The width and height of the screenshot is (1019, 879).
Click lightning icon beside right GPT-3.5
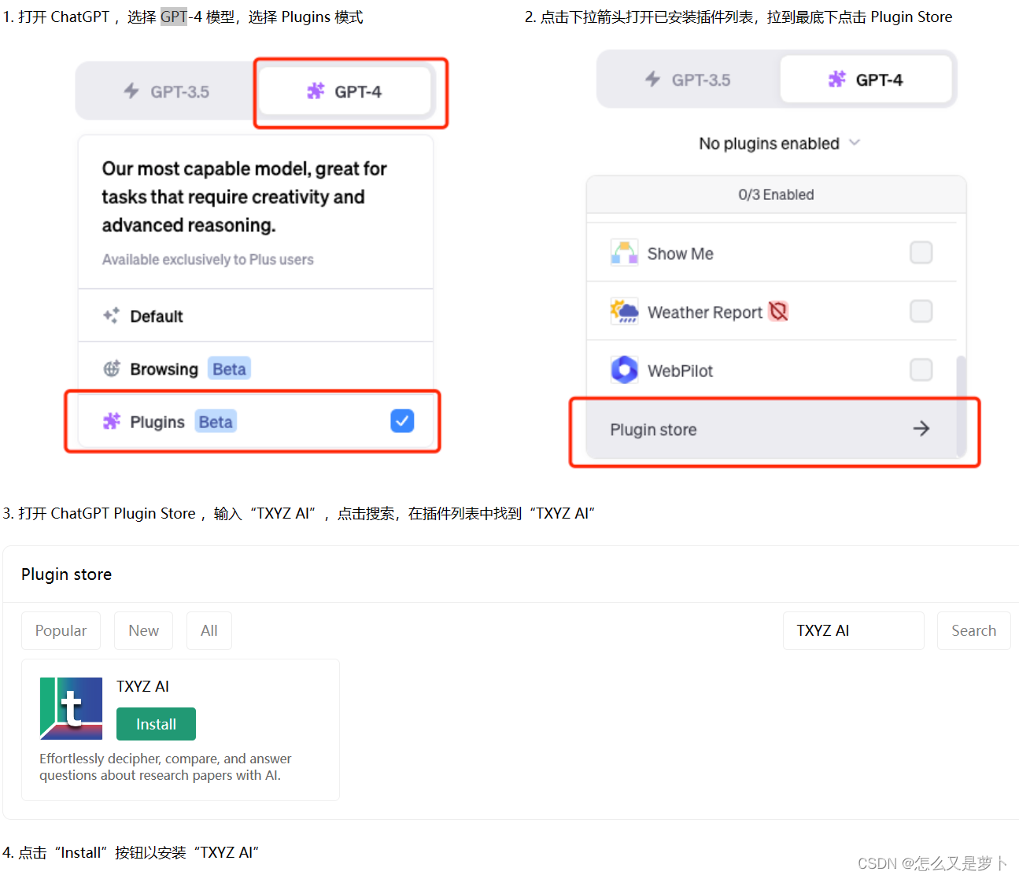coord(652,79)
